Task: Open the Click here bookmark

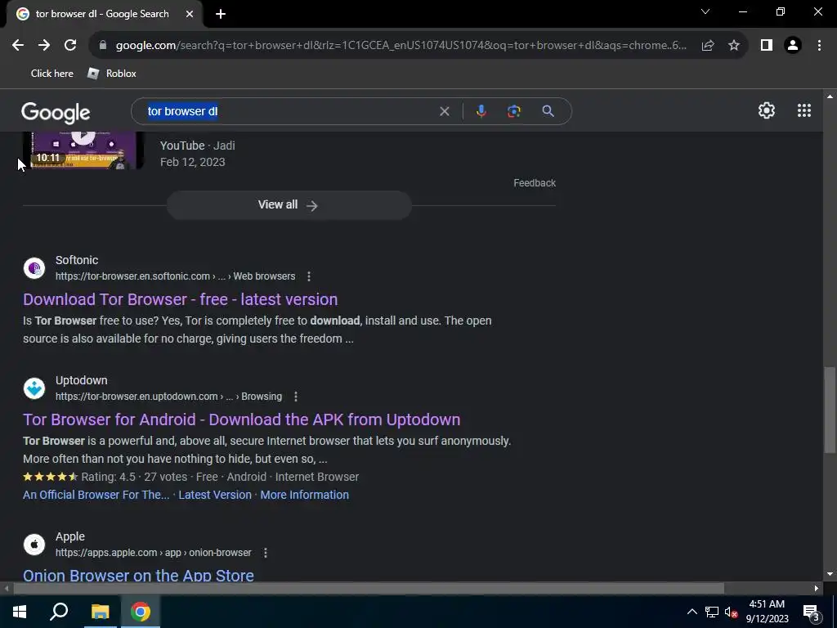Action: point(51,74)
